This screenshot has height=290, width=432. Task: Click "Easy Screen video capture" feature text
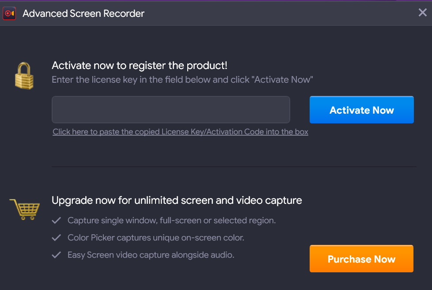pos(151,255)
